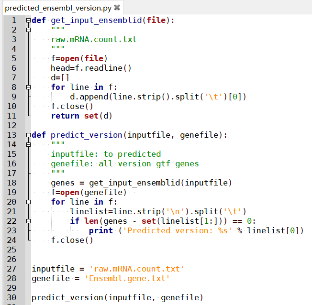Viewport: 312px width, 305px height.
Task: Collapse the if block fold at line 22
Action: [28, 221]
